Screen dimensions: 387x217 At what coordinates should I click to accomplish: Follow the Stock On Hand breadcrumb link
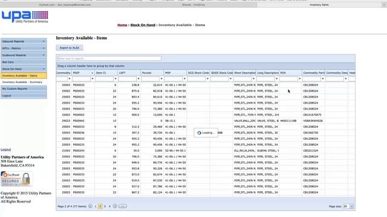coord(143,25)
